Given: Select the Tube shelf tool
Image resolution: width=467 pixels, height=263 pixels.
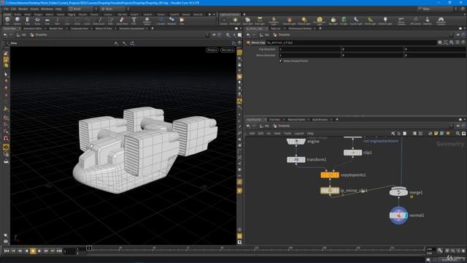Looking at the screenshot, I should 27,21.
